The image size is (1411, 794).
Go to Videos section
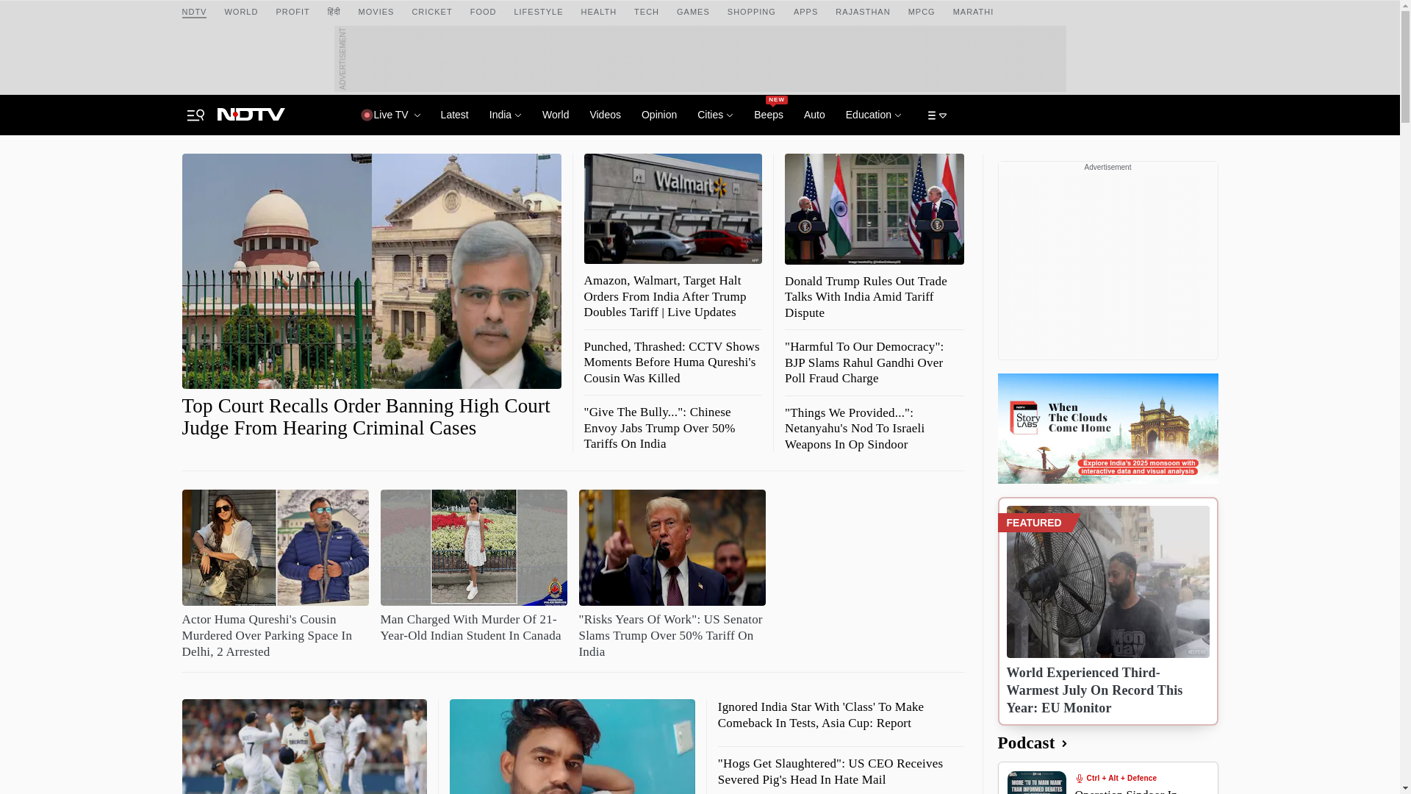pos(605,115)
